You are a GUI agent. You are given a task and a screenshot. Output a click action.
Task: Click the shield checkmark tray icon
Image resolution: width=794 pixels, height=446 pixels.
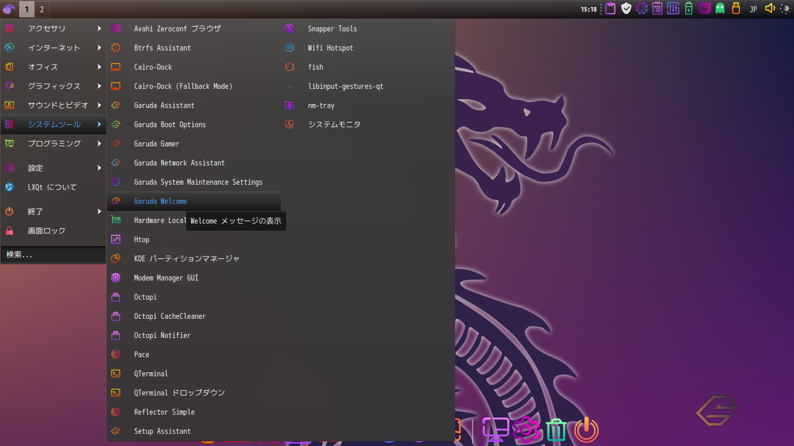(x=626, y=9)
